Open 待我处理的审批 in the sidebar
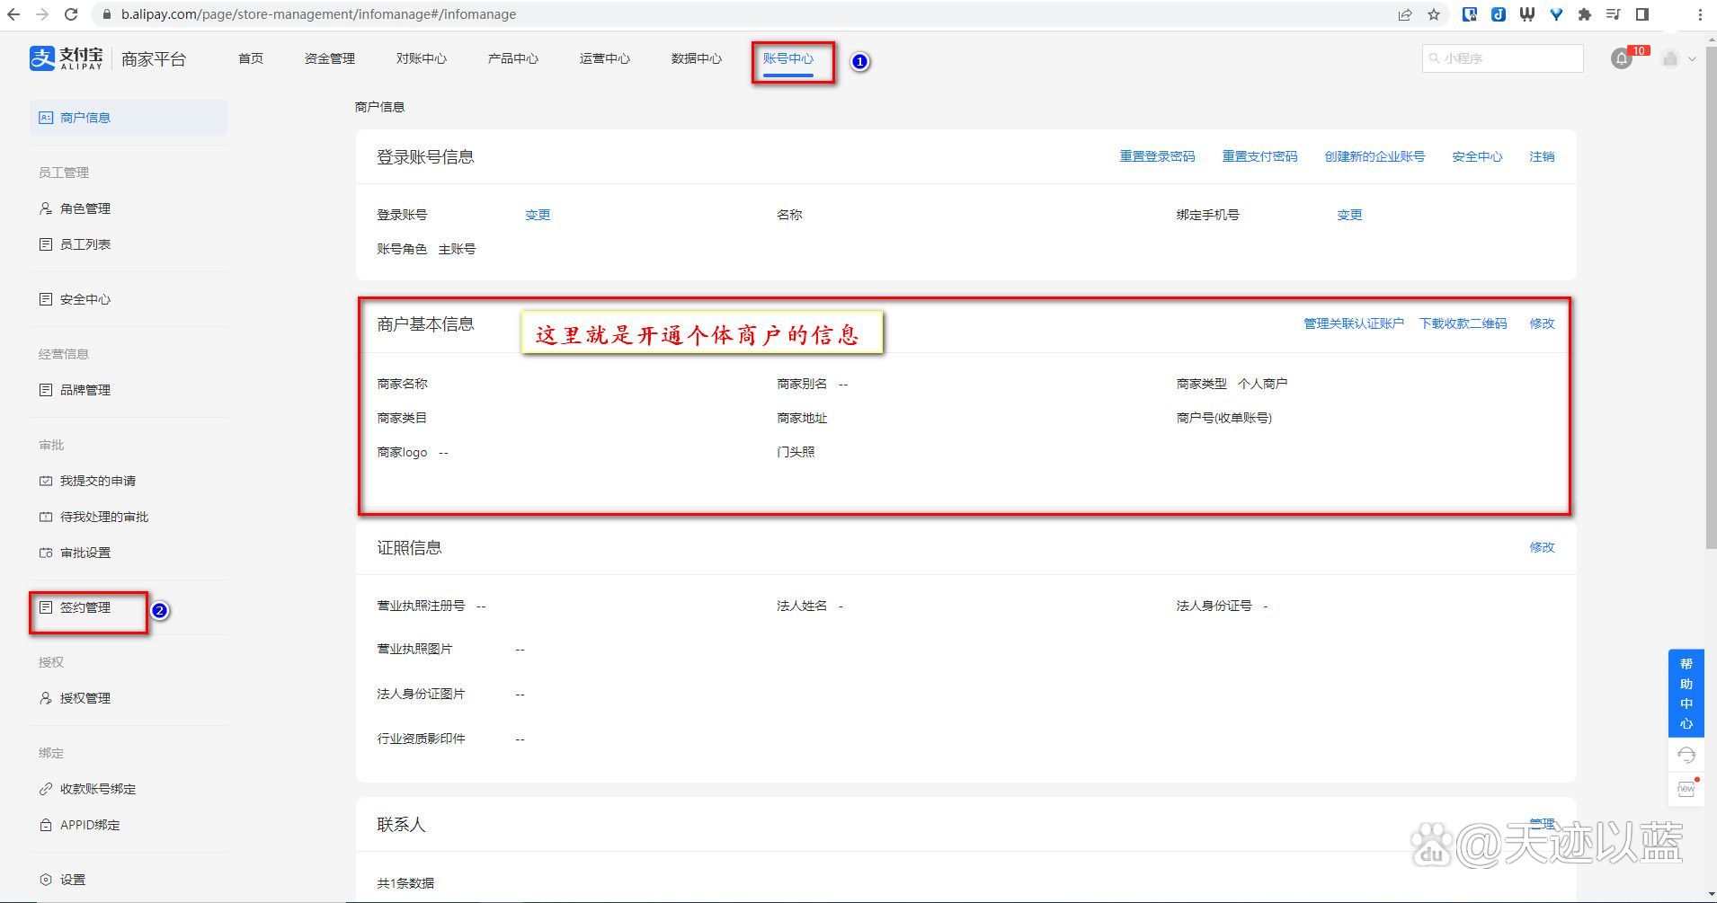The image size is (1717, 903). point(104,517)
